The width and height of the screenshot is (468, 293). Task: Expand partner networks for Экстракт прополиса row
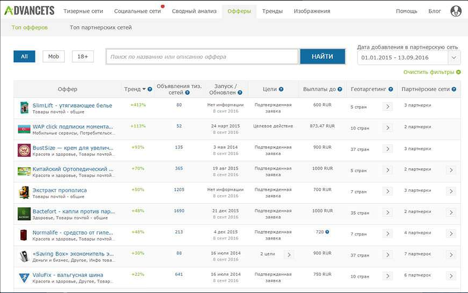pos(451,191)
